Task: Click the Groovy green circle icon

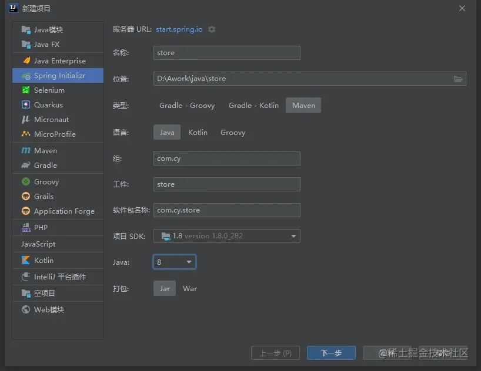Action: pos(26,181)
